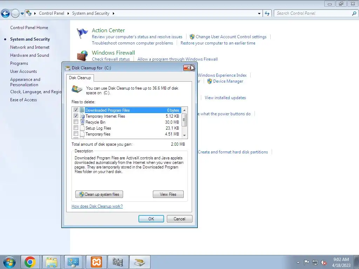Click the Downloaded Program Files folder icon
Viewport: 359px width, 269px height.
click(82, 110)
